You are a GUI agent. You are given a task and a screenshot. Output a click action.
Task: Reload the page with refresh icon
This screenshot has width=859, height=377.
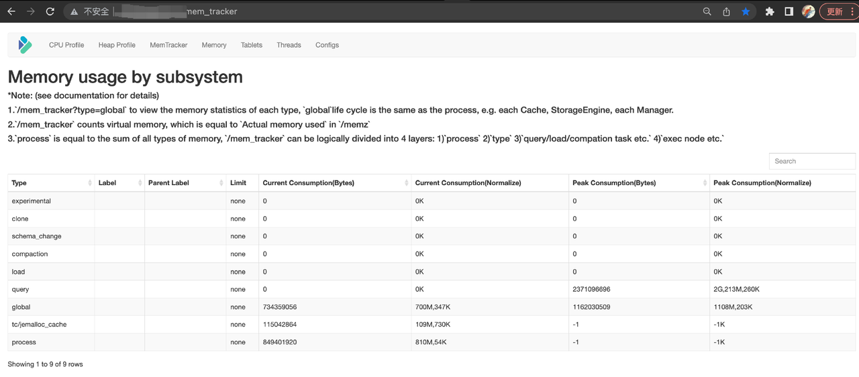pos(50,11)
